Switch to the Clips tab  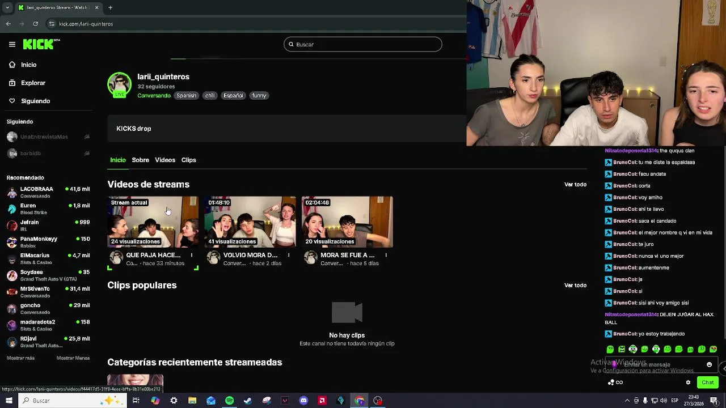tap(189, 160)
